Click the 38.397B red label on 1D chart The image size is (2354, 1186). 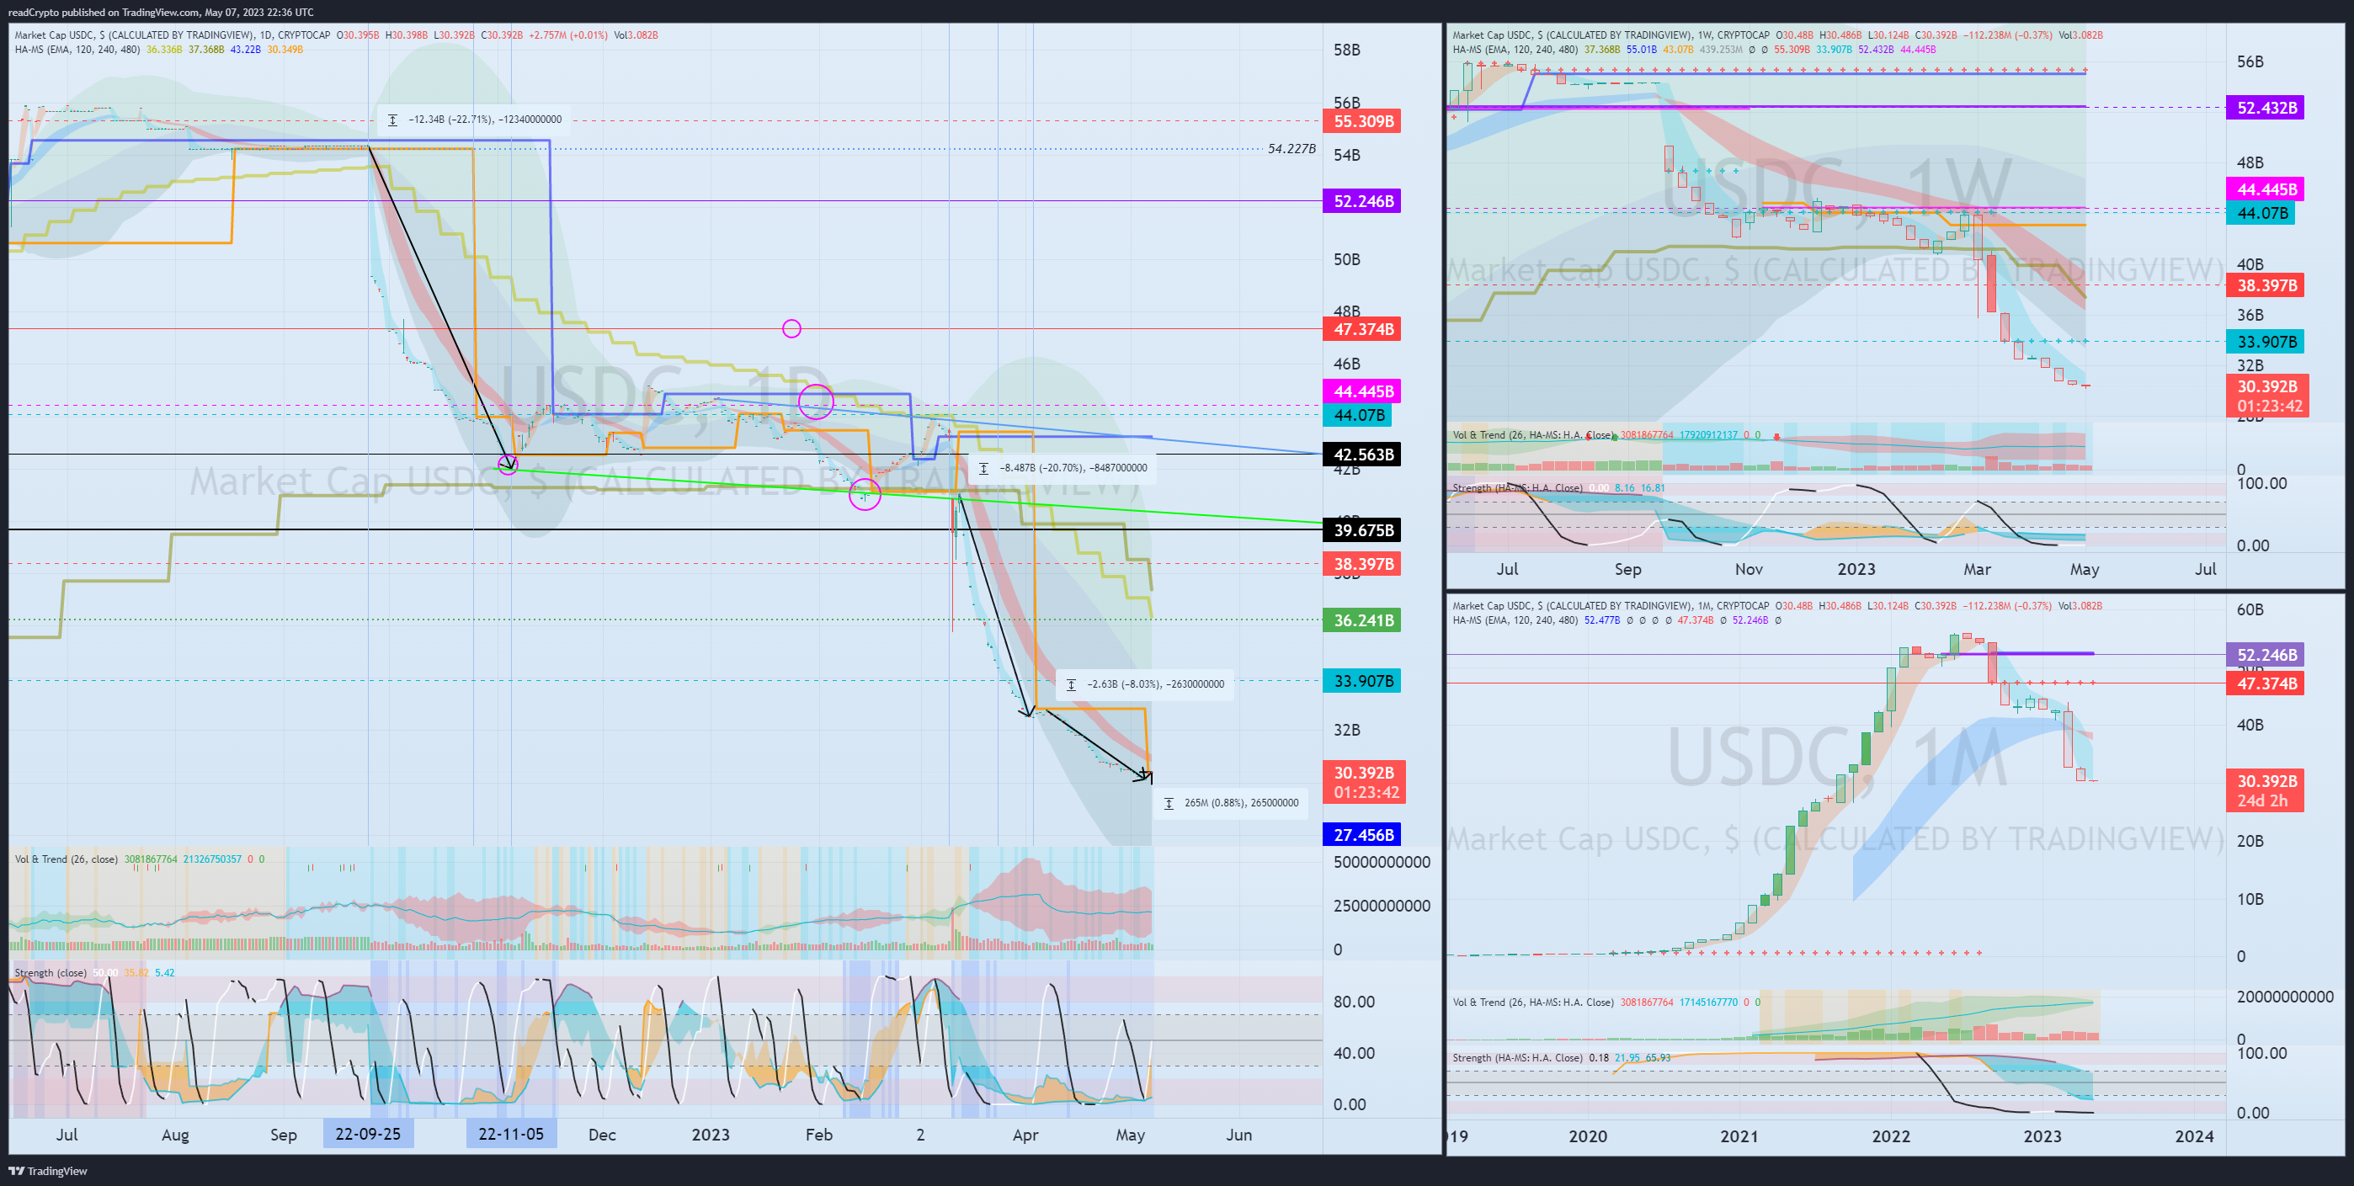(1361, 564)
